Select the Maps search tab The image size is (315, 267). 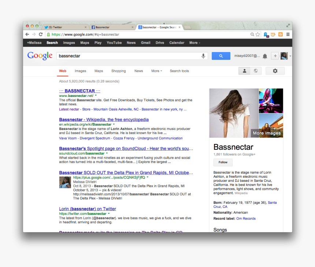point(99,71)
